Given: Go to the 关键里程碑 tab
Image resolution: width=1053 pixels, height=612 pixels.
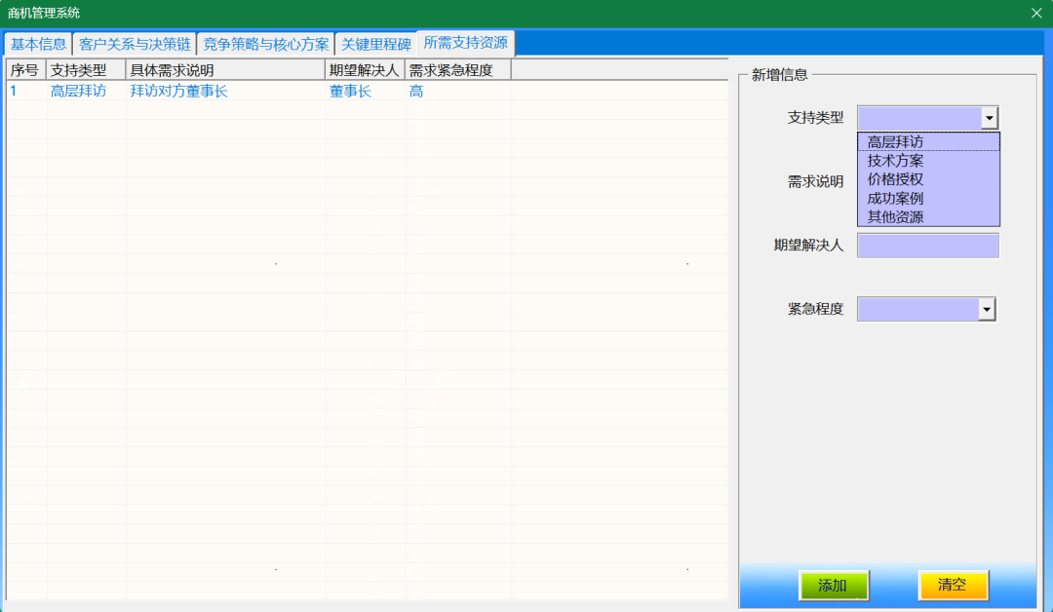Looking at the screenshot, I should (x=375, y=44).
